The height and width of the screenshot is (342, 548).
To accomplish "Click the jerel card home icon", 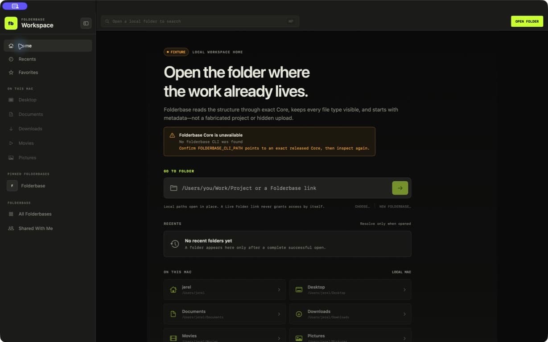I will [173, 290].
